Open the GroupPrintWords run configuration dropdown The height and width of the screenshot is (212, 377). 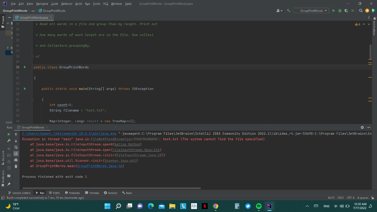[311, 11]
